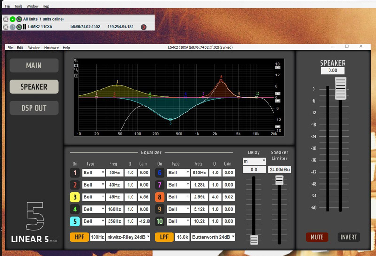Disable the HPF filter toggle
The height and width of the screenshot is (256, 376).
coord(79,237)
